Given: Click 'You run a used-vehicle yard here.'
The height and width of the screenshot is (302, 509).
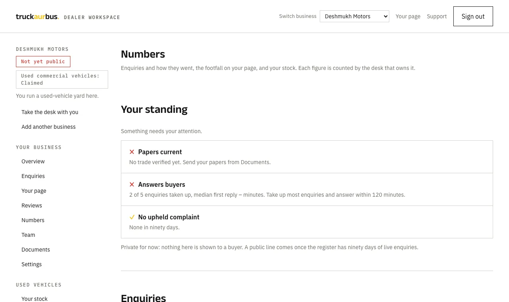Looking at the screenshot, I should [57, 96].
